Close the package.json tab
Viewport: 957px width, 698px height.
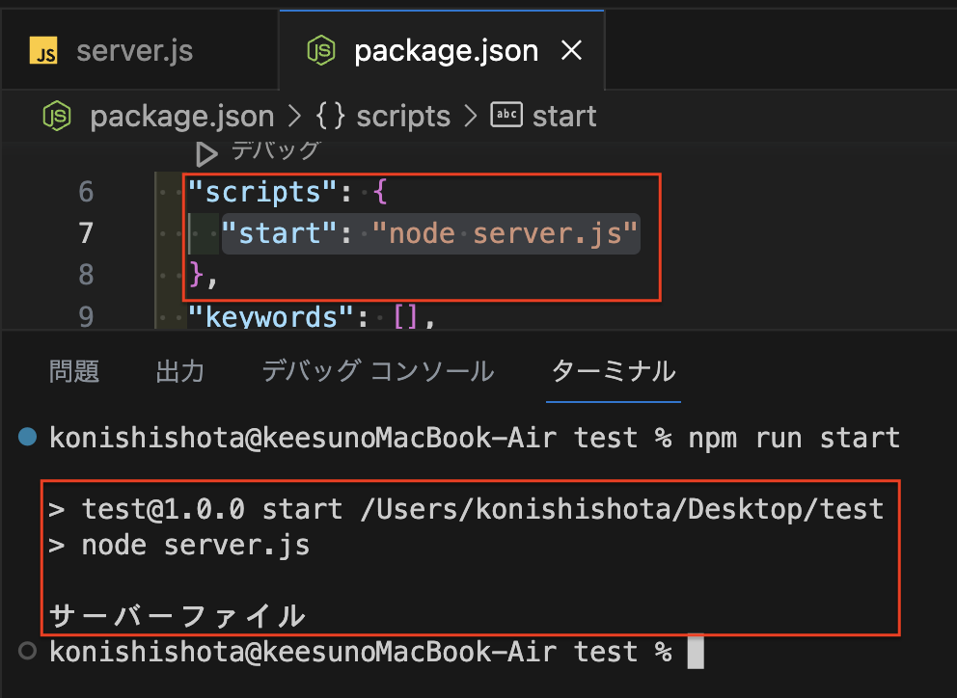click(x=571, y=50)
